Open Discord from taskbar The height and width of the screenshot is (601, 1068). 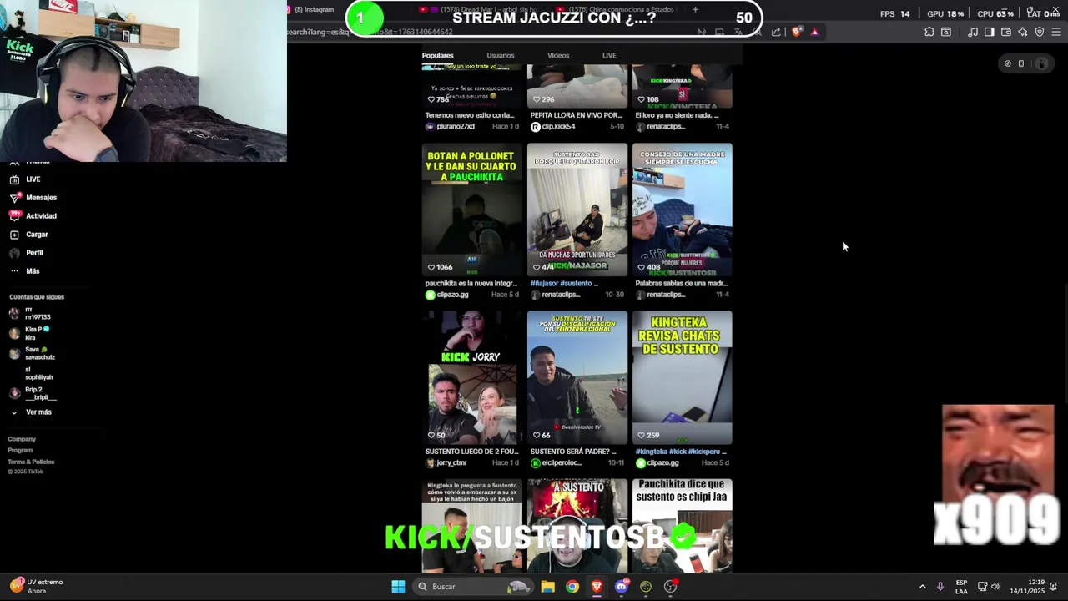[x=621, y=587]
